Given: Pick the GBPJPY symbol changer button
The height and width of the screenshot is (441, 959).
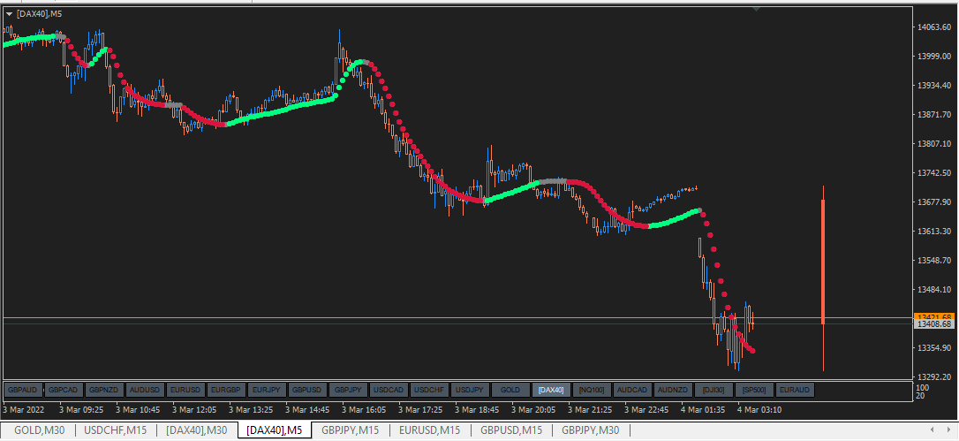Looking at the screenshot, I should tap(348, 390).
